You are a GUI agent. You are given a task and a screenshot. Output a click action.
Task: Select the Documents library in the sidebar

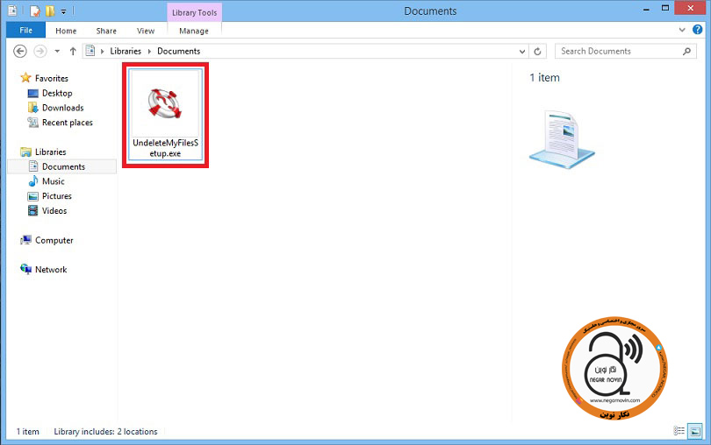pyautogui.click(x=62, y=166)
